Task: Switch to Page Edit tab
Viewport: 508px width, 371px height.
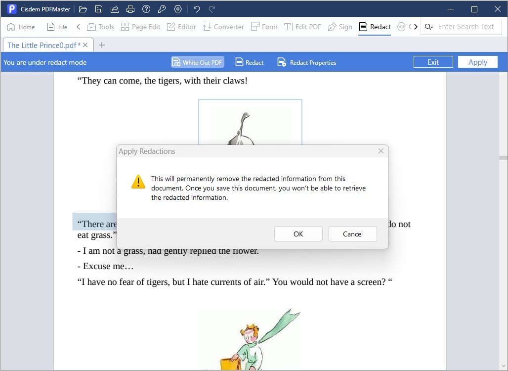Action: [x=141, y=27]
